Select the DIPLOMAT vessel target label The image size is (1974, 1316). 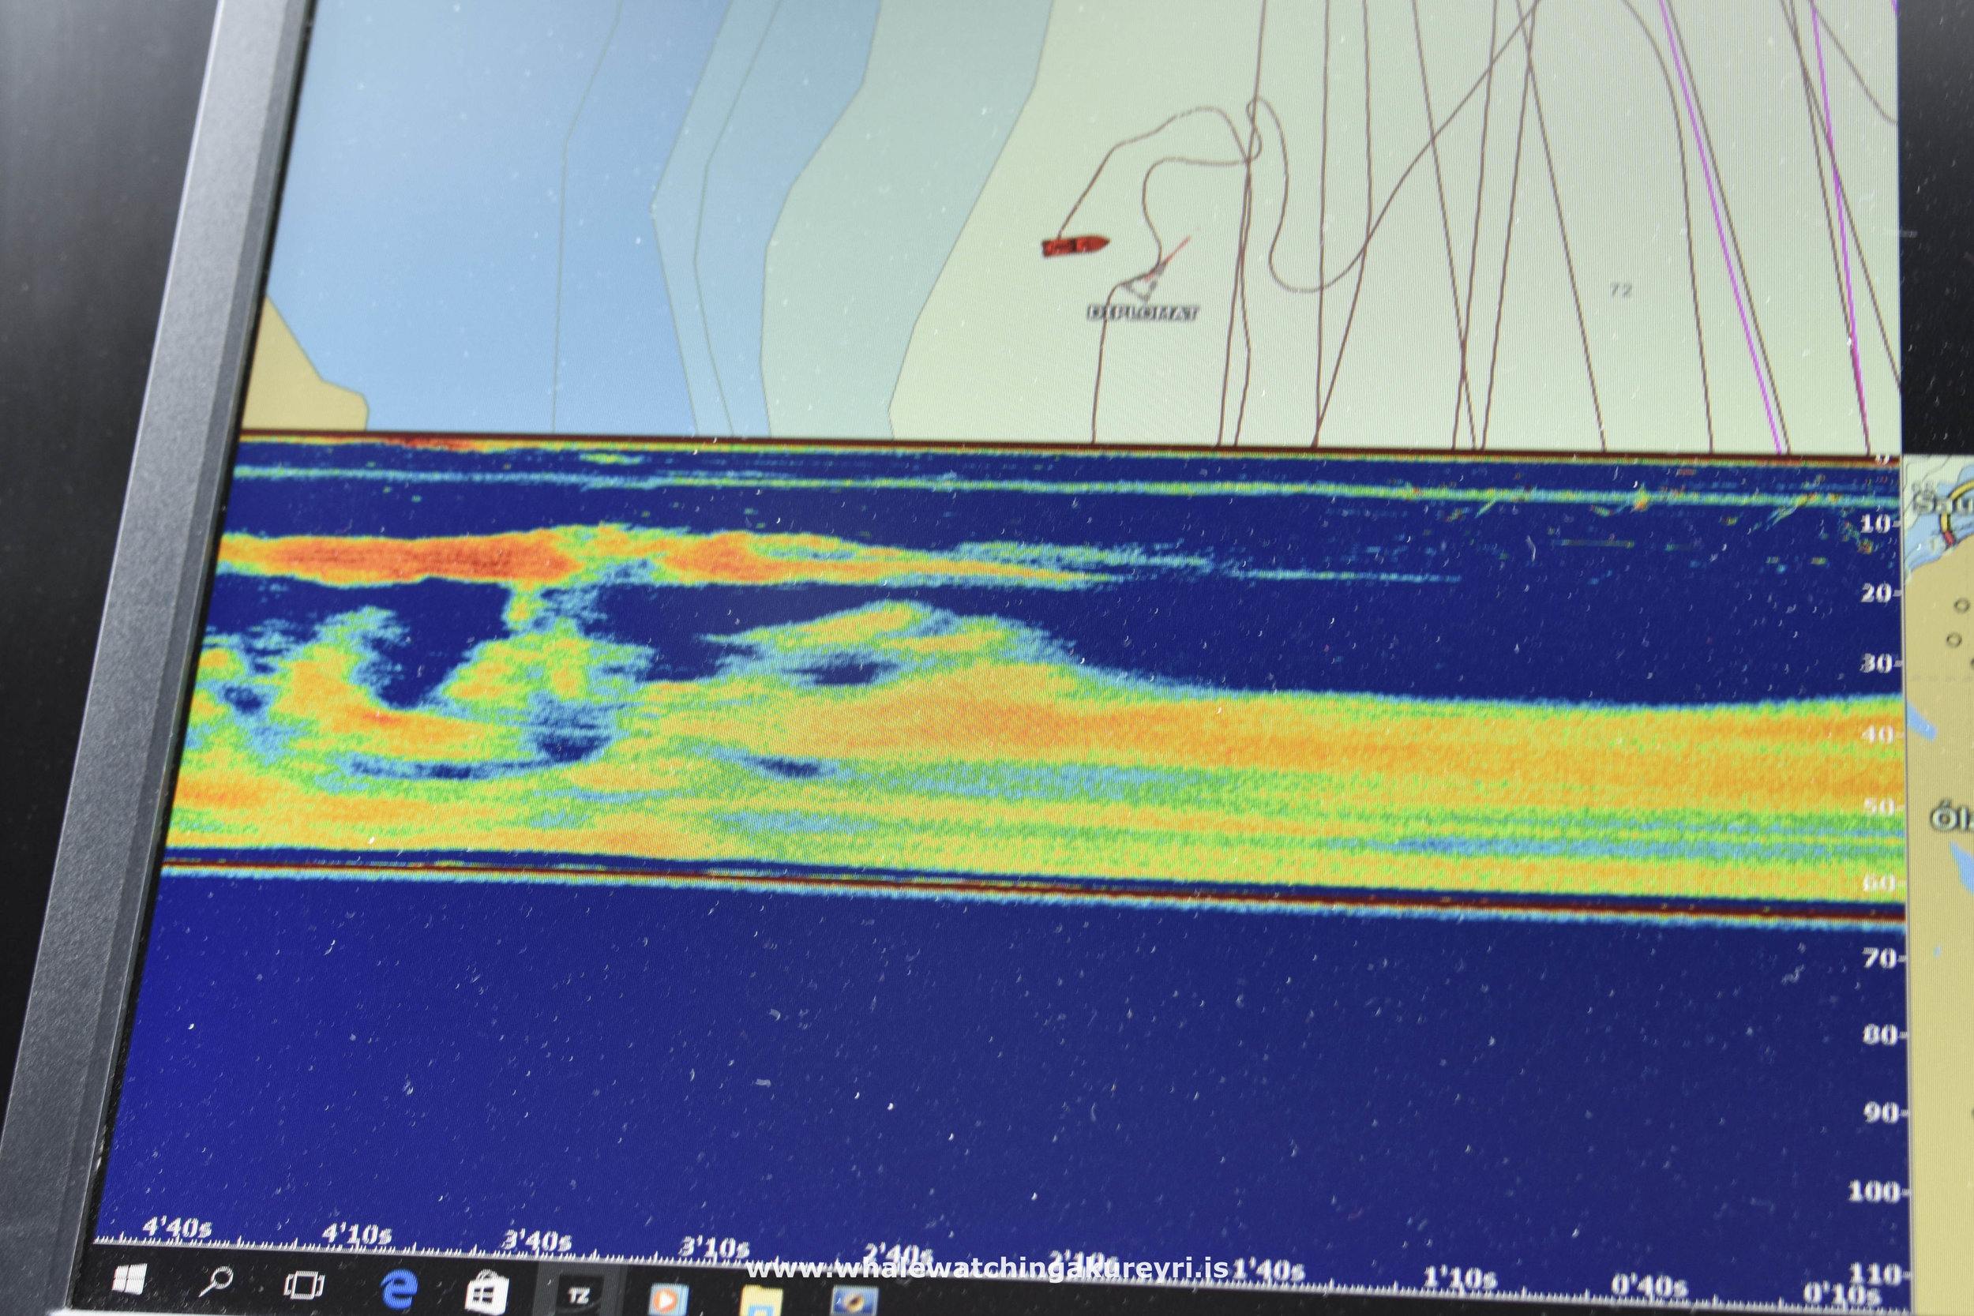1143,313
